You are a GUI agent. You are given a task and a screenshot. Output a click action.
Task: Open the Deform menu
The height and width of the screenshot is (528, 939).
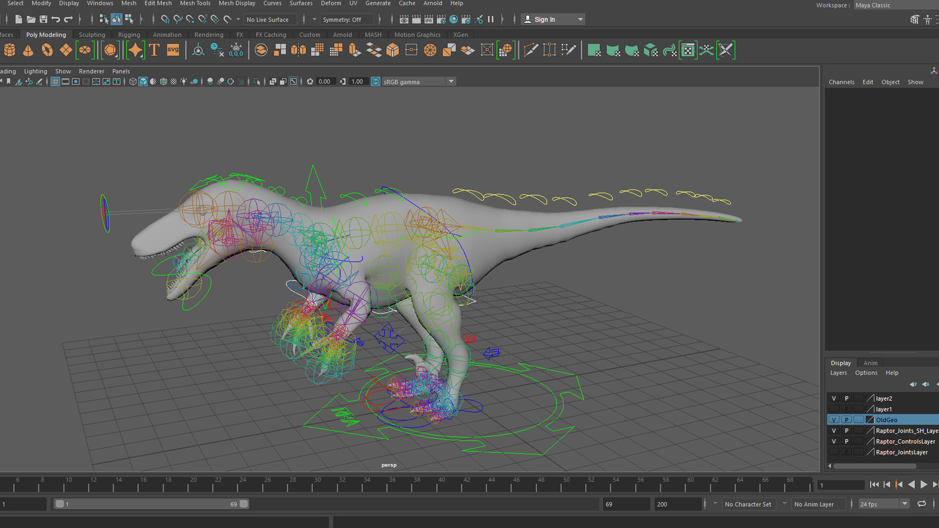[x=331, y=3]
